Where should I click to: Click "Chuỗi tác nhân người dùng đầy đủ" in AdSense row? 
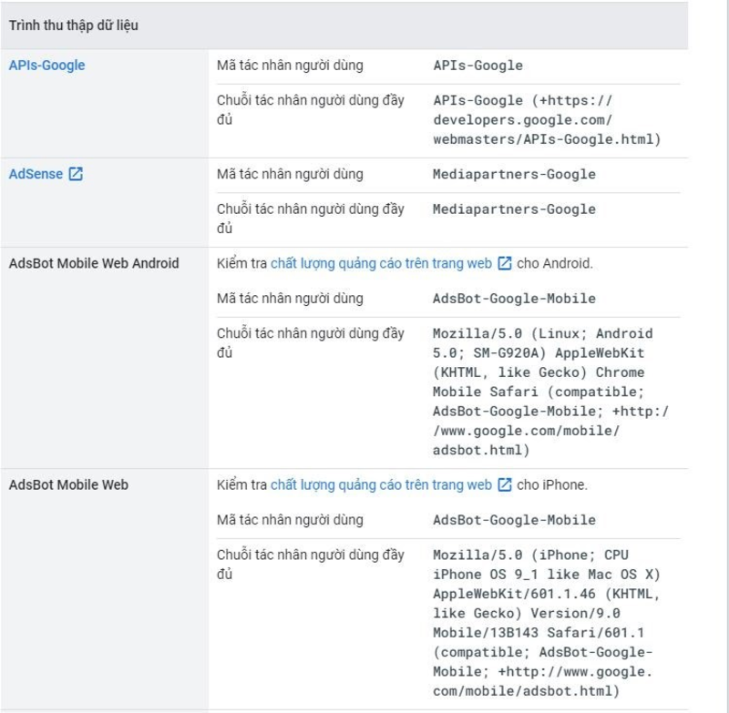310,219
